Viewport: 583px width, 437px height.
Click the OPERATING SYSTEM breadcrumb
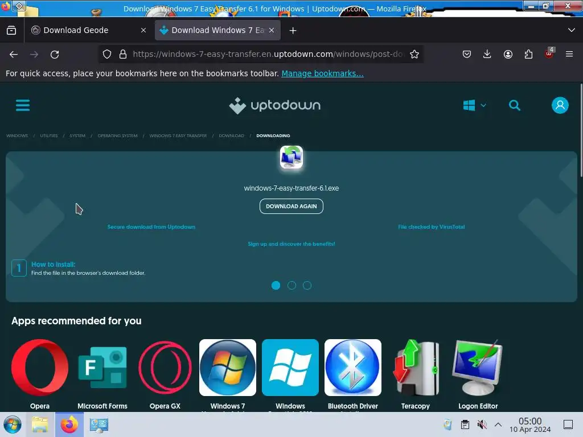click(x=117, y=135)
